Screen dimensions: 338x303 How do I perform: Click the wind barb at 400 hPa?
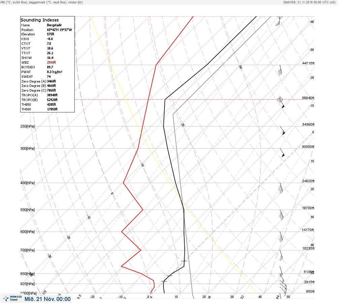(x=280, y=188)
